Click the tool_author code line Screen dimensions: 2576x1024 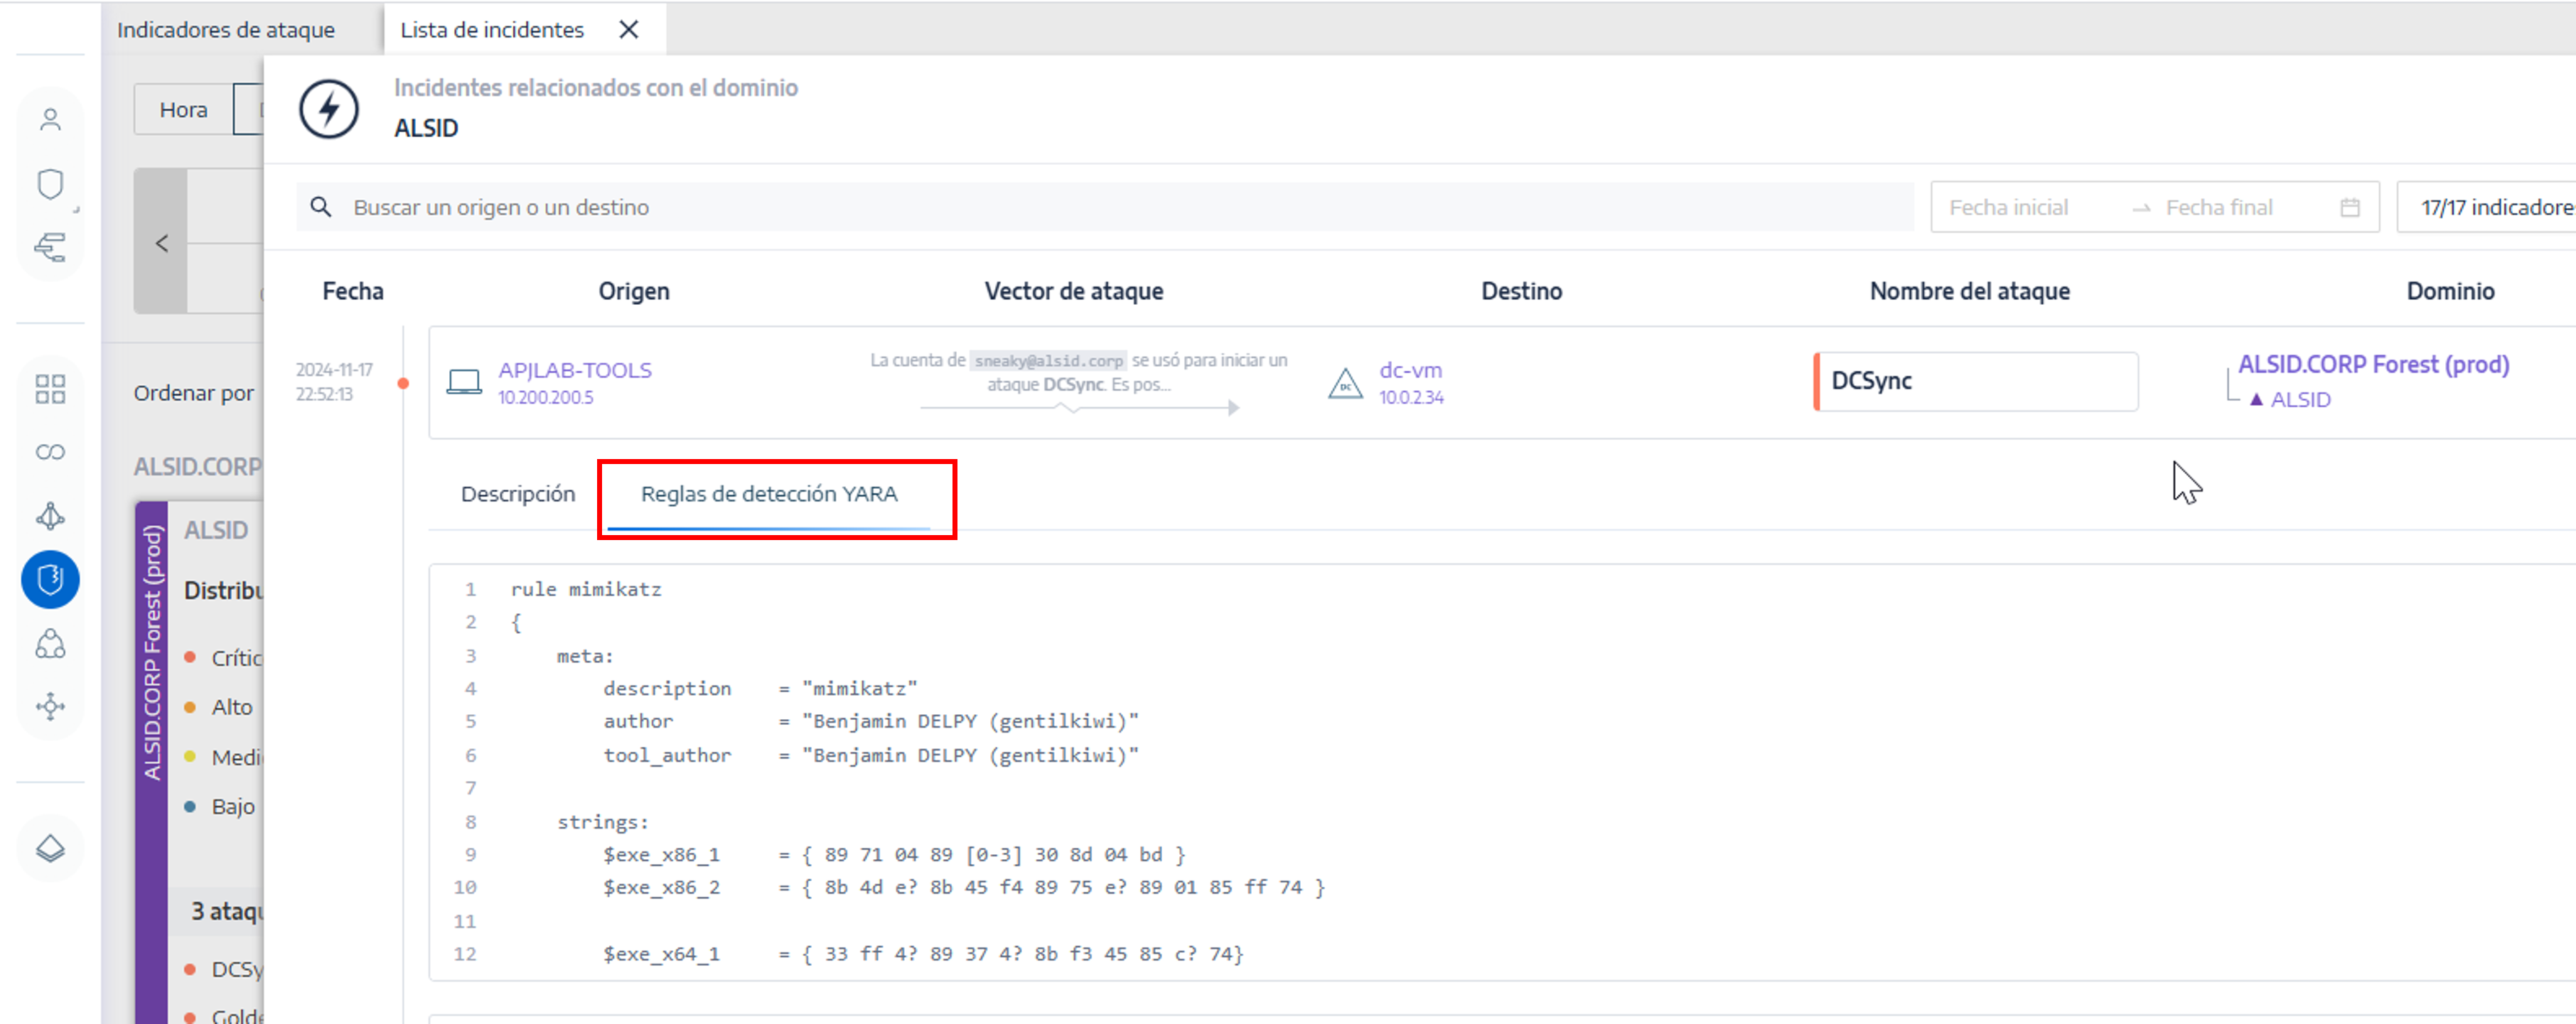pos(871,756)
